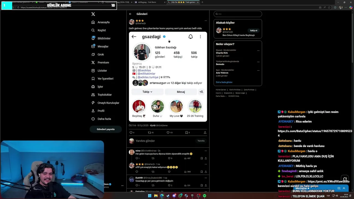354x199 pixels.
Task: Open account switcher dots near Emre
Action: point(122,186)
